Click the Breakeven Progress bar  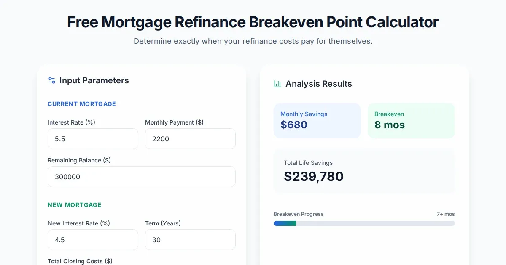tap(364, 223)
